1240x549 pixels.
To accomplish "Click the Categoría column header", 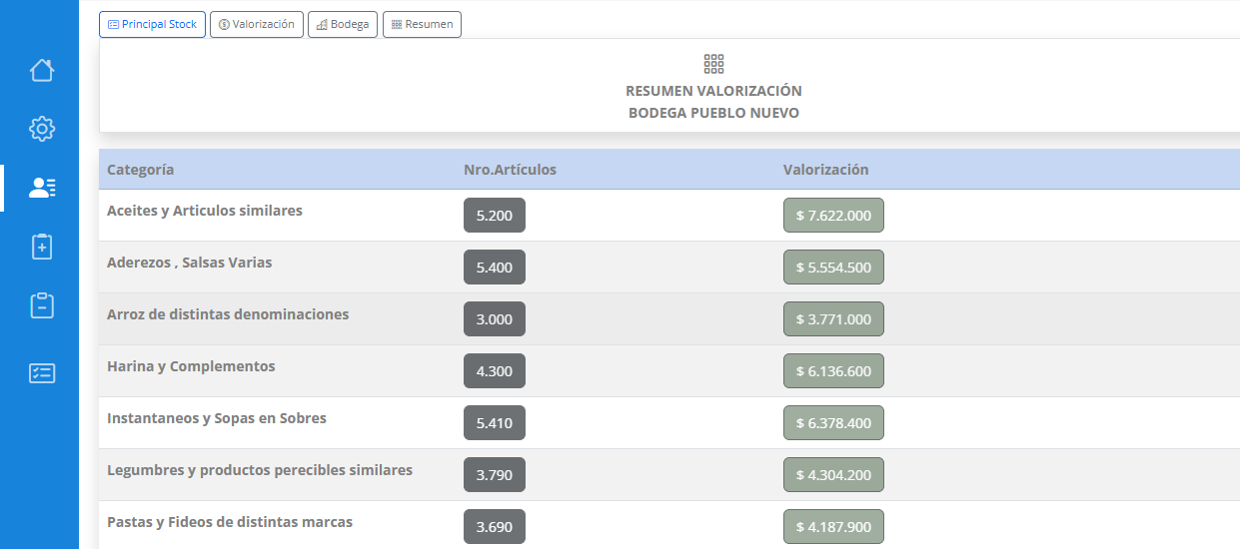I will pyautogui.click(x=141, y=170).
